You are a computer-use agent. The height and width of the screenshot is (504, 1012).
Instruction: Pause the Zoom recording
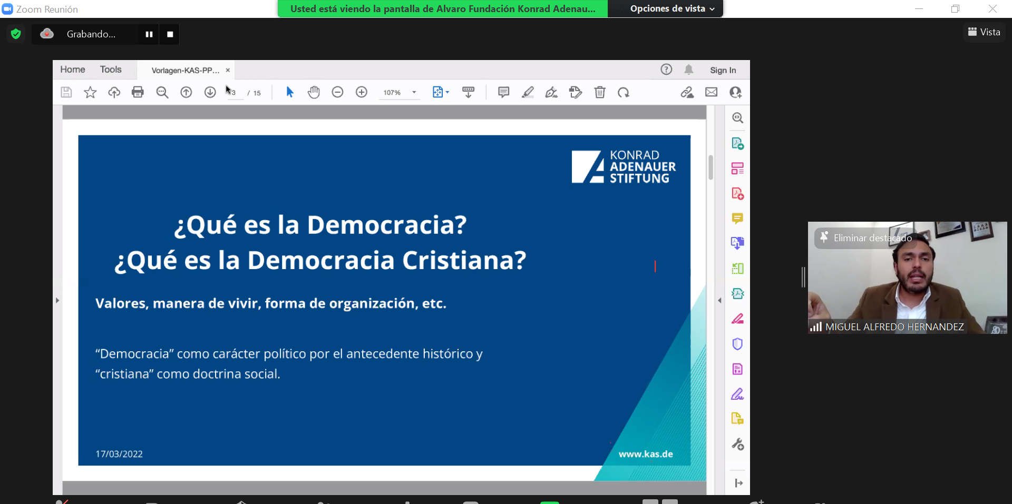tap(149, 34)
